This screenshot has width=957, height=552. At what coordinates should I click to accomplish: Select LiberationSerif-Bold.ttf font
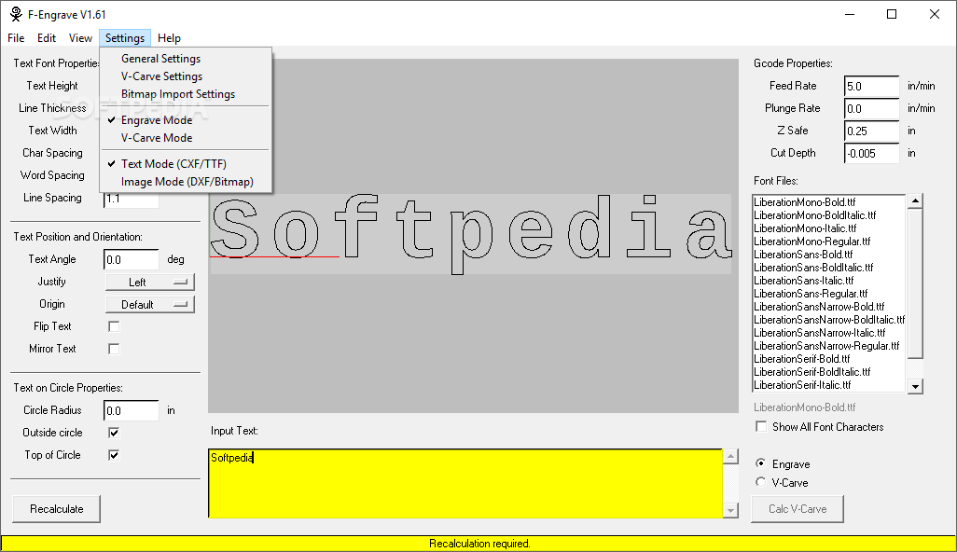(x=802, y=359)
